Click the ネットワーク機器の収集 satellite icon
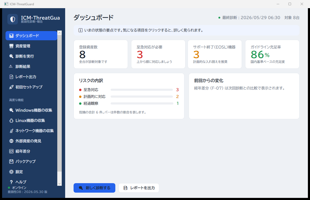Screen dimensions: 310x200 (12, 131)
